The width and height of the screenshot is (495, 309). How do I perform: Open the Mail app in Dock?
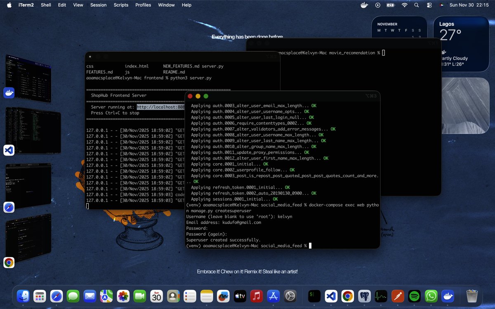(90, 295)
